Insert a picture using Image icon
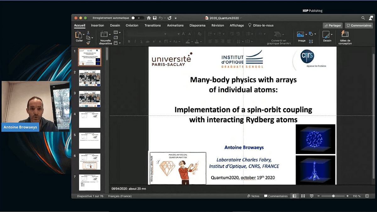Screen dimensions: 377x212 click(300, 34)
